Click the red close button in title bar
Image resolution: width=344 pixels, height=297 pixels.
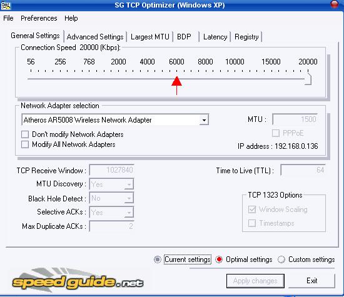coord(335,4)
